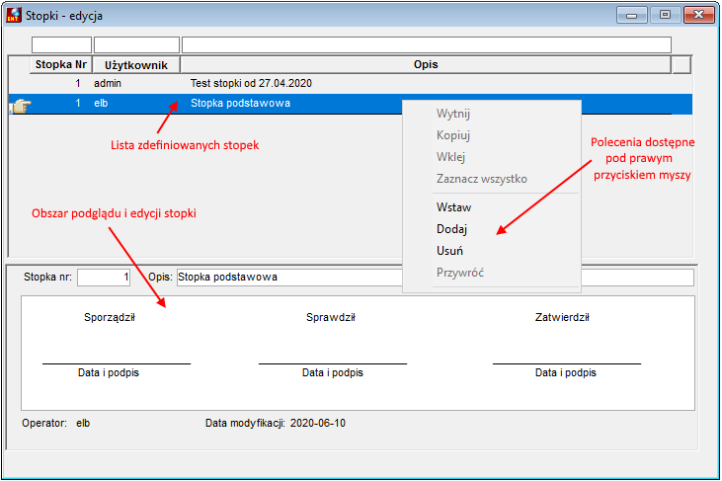Click the Stopka nr input field
The height and width of the screenshot is (481, 722).
point(104,278)
